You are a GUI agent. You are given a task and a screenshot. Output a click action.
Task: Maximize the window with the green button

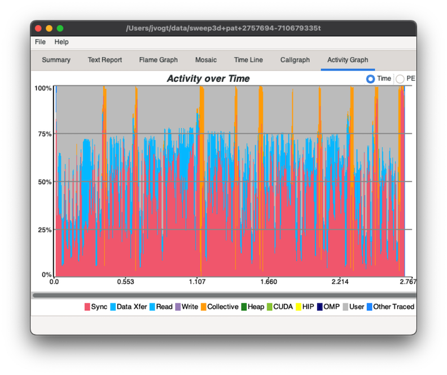pos(60,28)
